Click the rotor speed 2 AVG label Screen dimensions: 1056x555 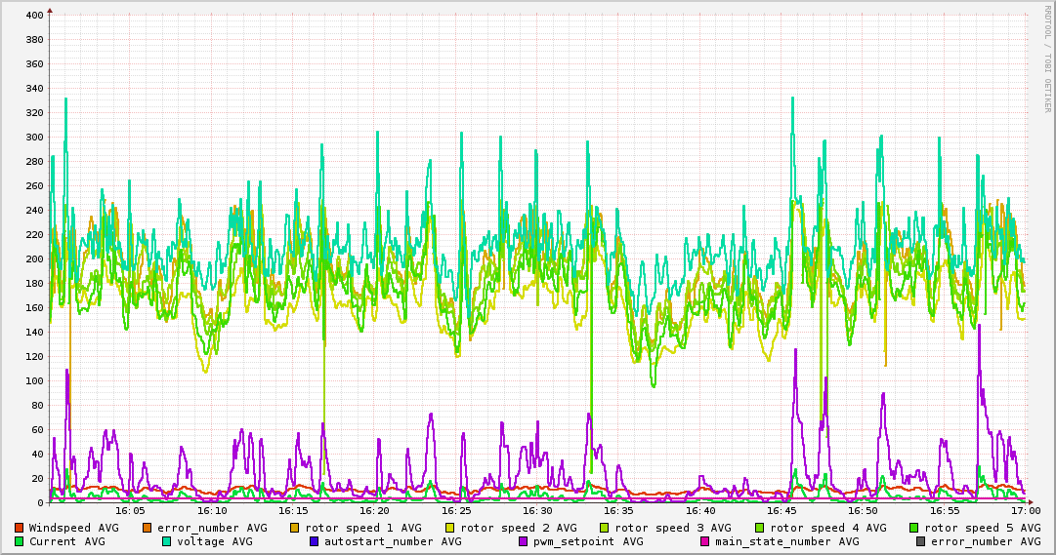pos(518,528)
